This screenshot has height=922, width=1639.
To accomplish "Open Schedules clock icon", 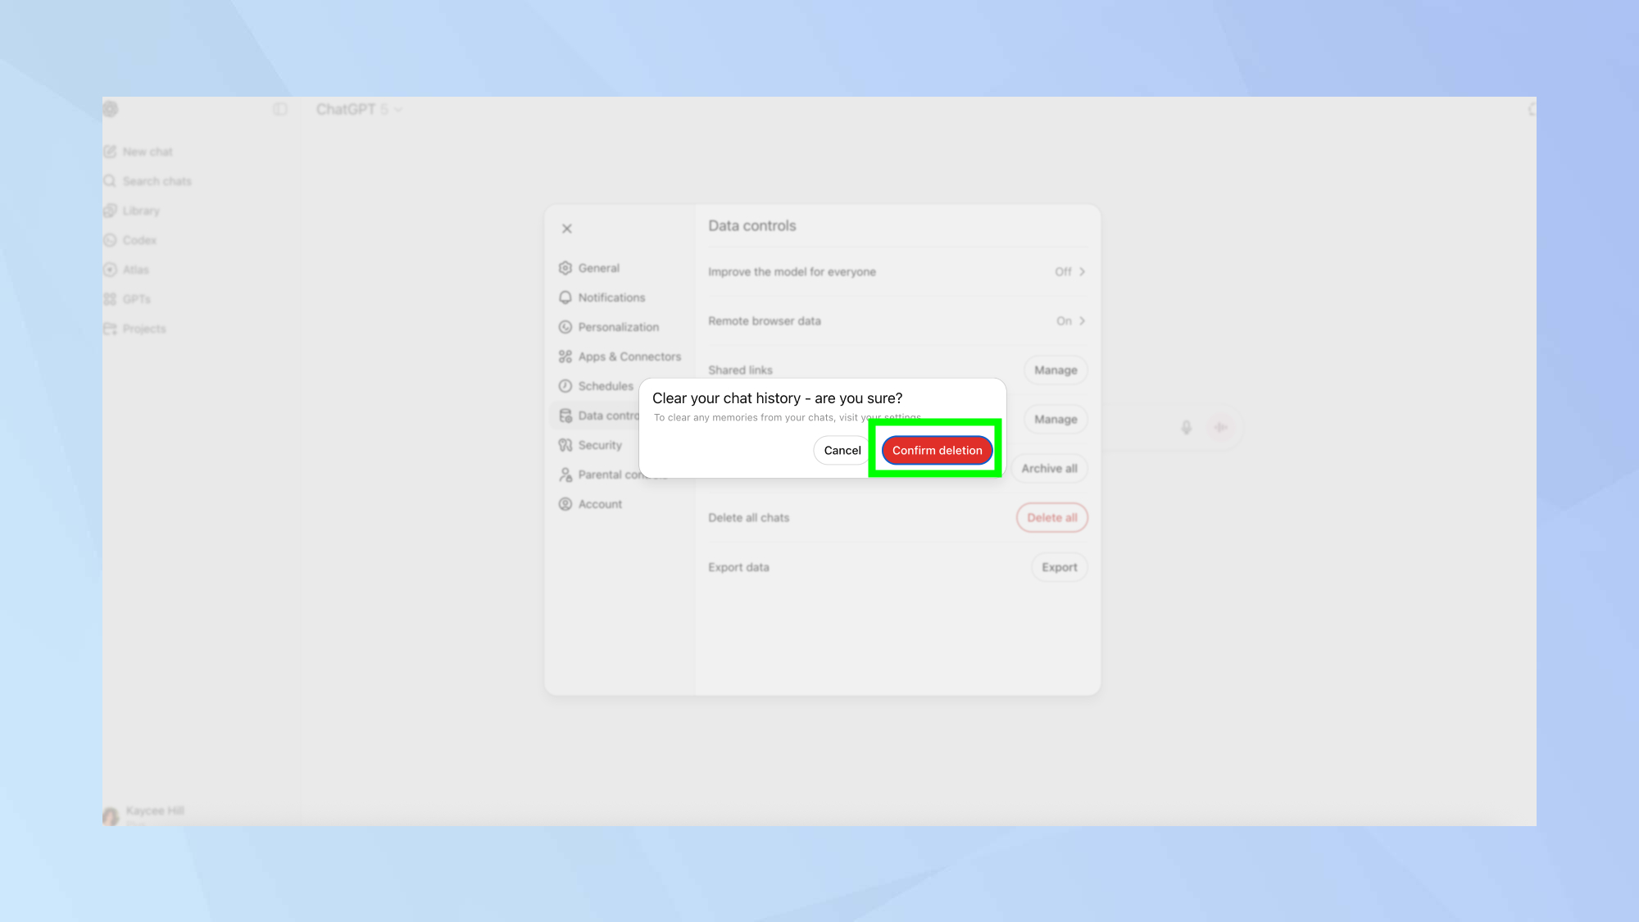I will [565, 386].
